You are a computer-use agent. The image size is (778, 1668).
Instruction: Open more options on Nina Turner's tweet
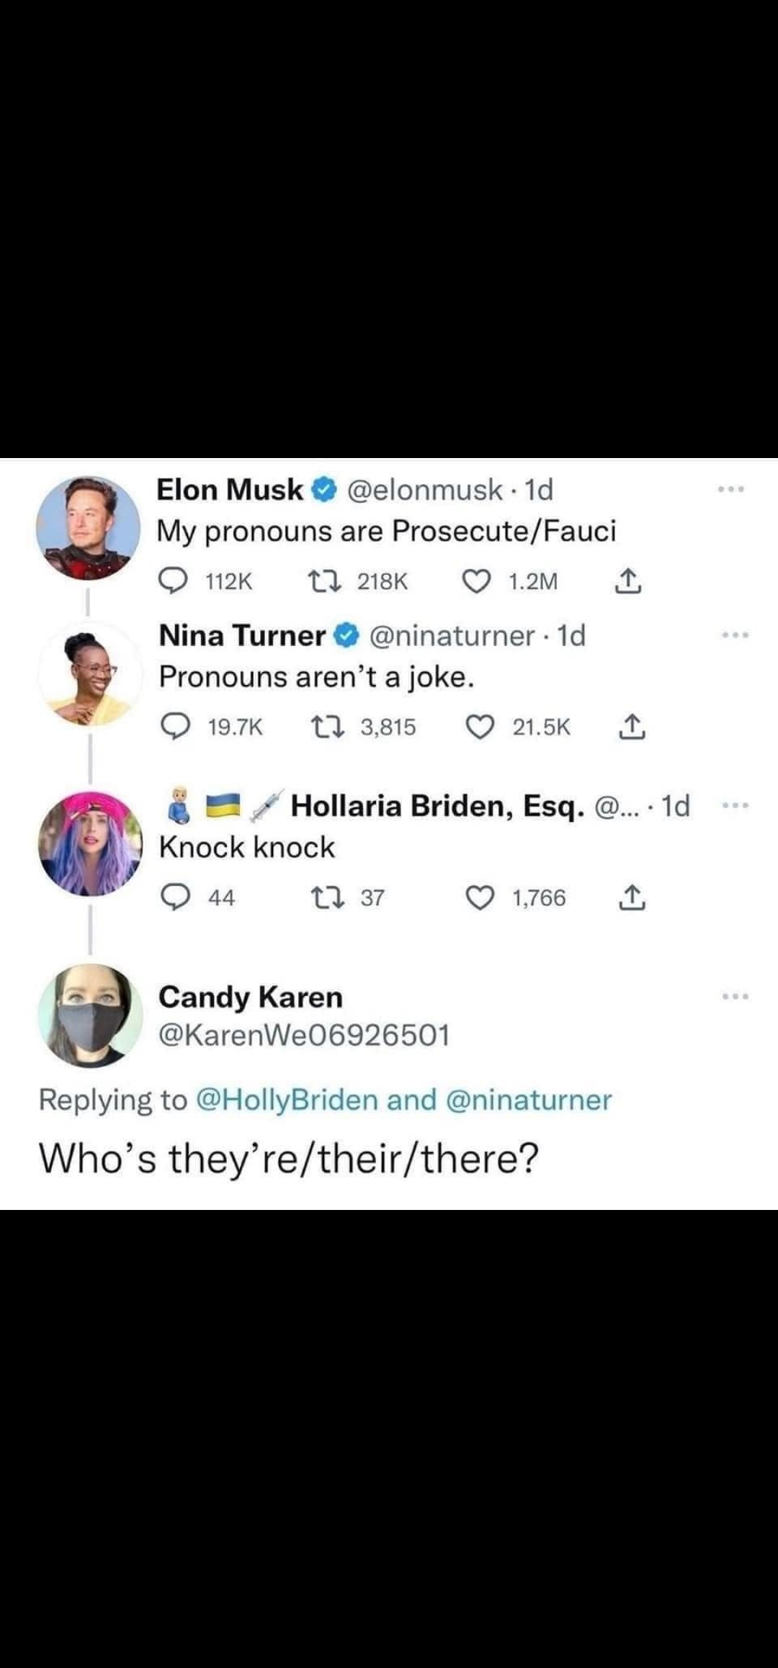pyautogui.click(x=735, y=635)
